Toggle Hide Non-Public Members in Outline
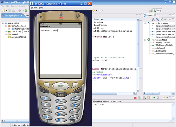Viewport: 176px width, 127px height. point(165,19)
